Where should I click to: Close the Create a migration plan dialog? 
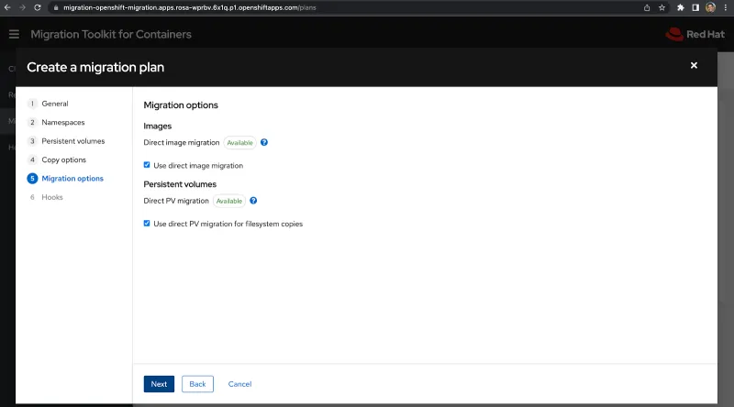(694, 65)
